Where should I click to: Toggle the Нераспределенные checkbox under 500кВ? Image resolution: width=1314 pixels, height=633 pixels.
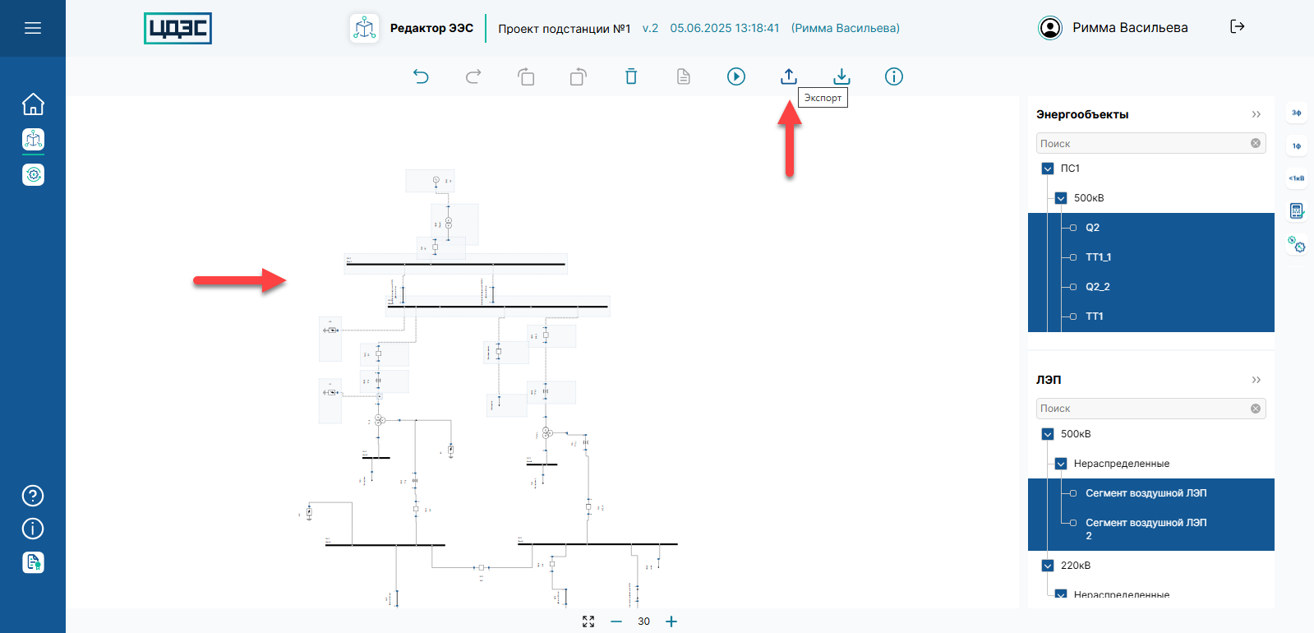[x=1061, y=464]
